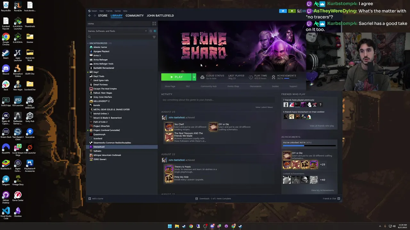Image resolution: width=410 pixels, height=230 pixels.
Task: Select Mount & Blade II: Bannerlord
Action: pos(107,118)
